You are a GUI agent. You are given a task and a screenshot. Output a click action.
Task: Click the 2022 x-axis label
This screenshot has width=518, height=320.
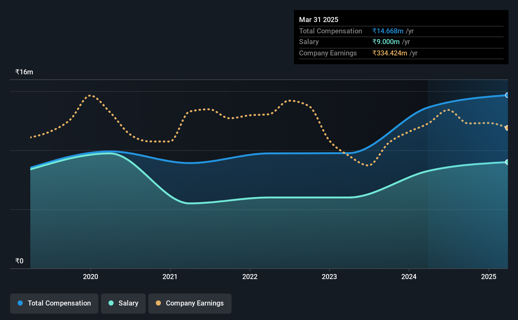click(250, 277)
